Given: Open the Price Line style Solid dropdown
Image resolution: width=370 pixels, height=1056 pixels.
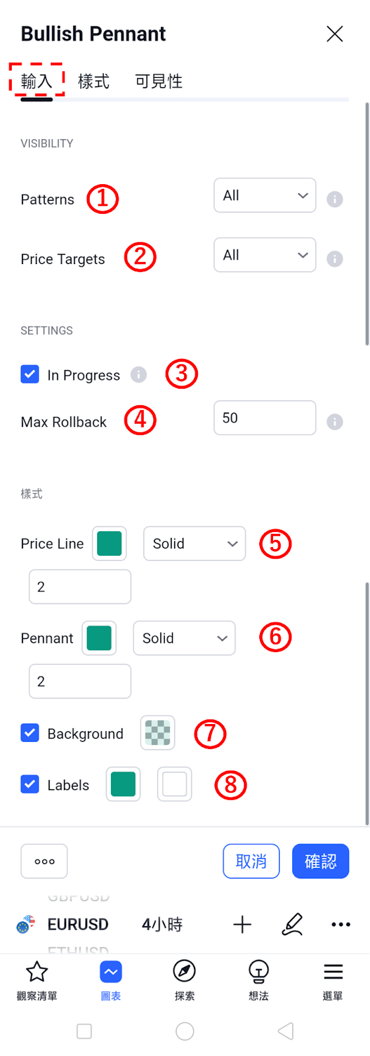Looking at the screenshot, I should pyautogui.click(x=195, y=544).
